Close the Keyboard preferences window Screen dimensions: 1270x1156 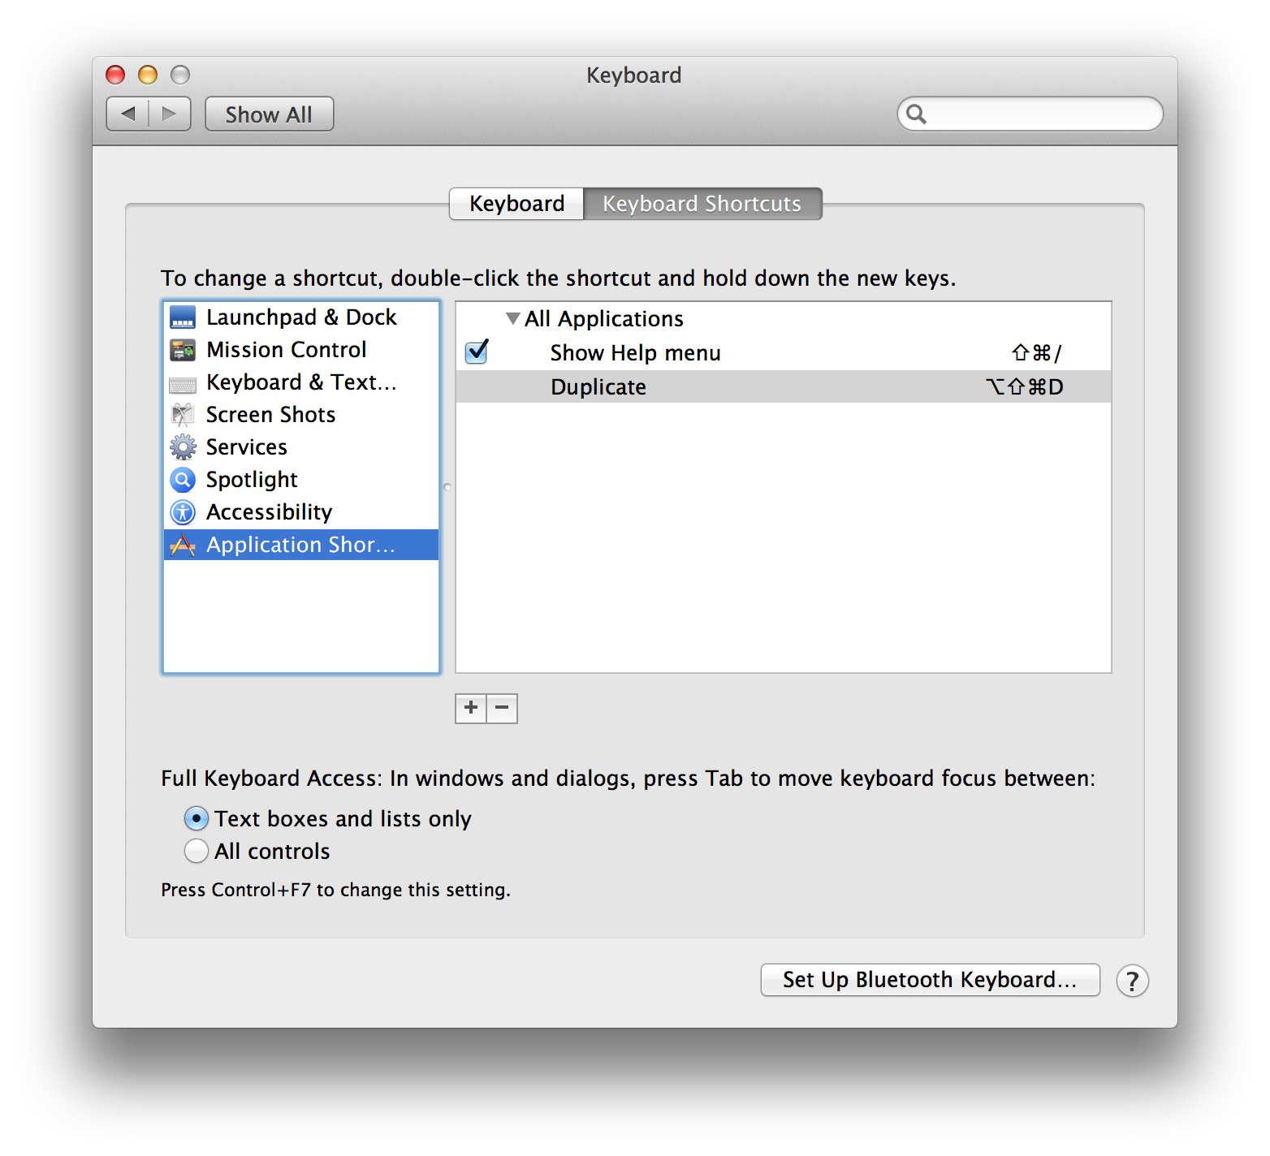(115, 75)
